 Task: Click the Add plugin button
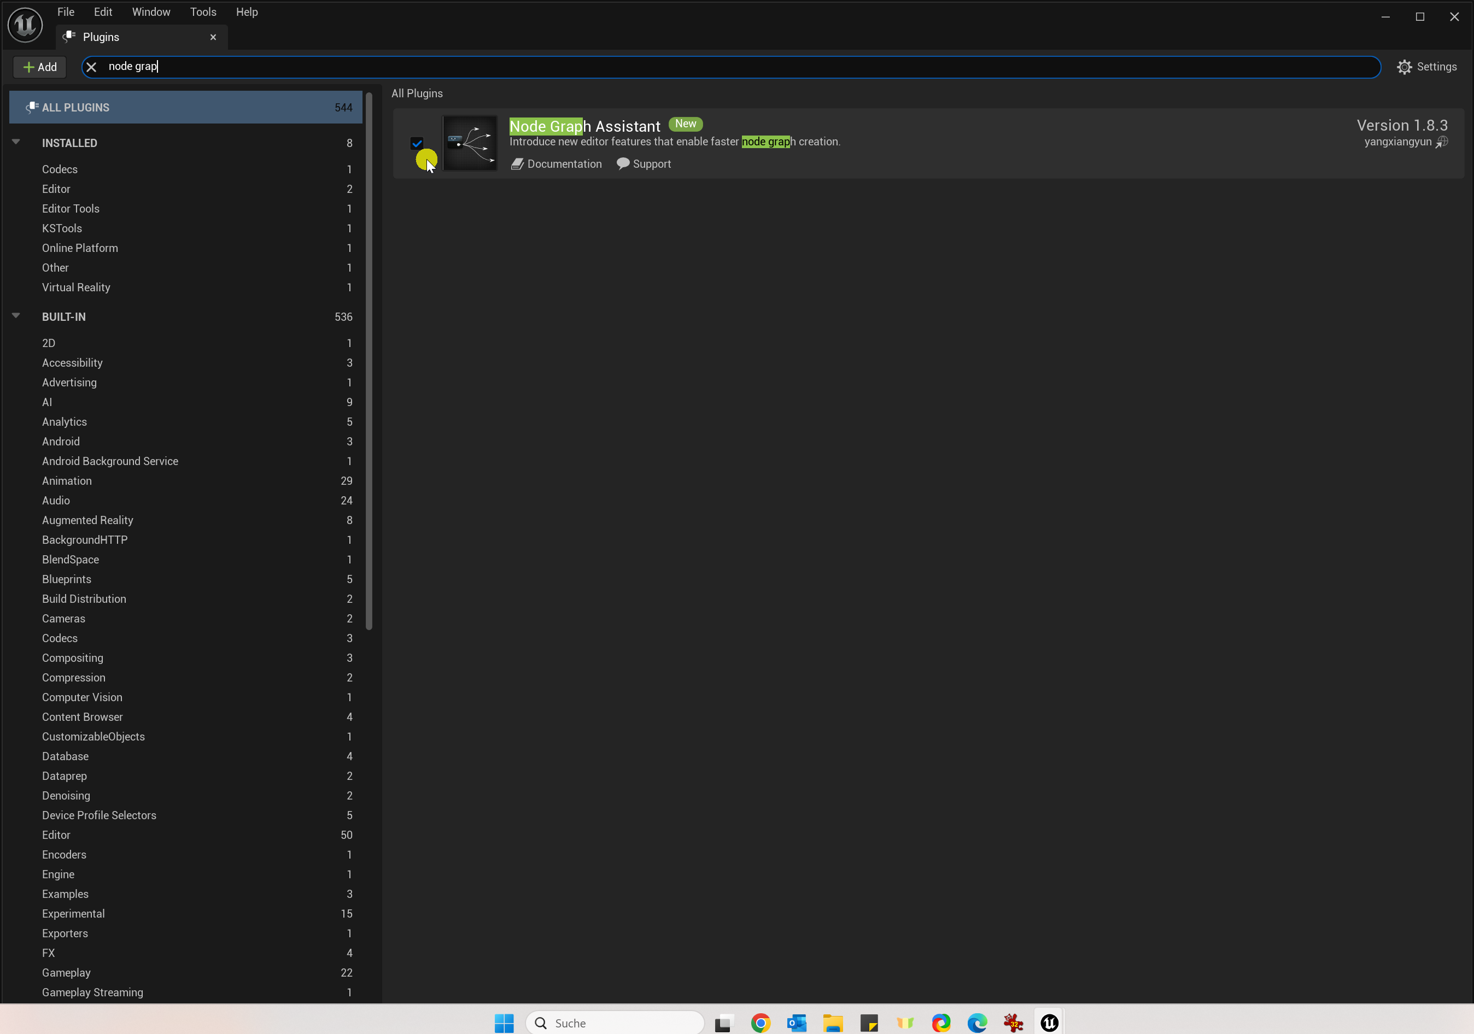click(40, 67)
